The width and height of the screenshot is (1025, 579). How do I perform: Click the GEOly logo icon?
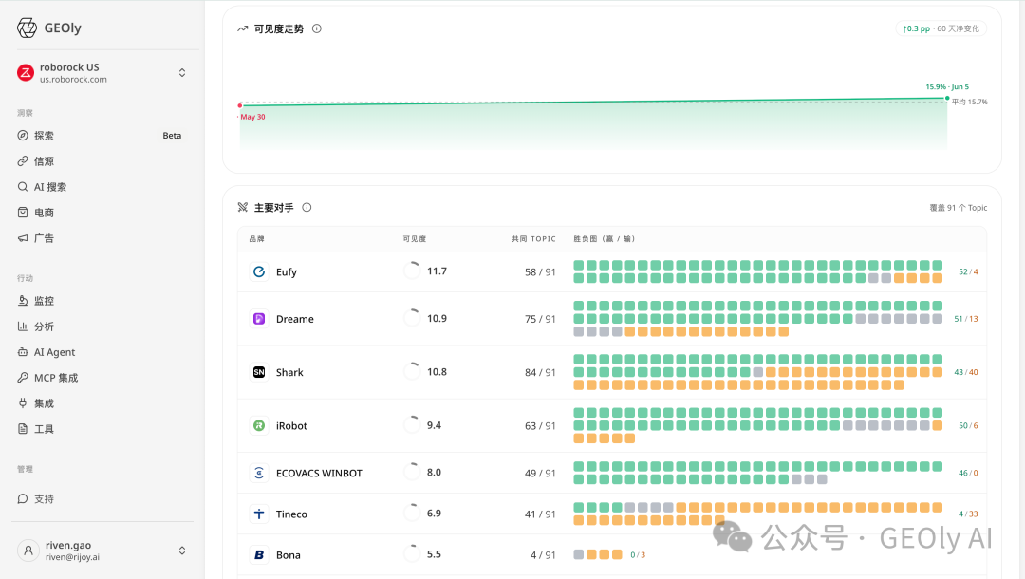pyautogui.click(x=27, y=28)
